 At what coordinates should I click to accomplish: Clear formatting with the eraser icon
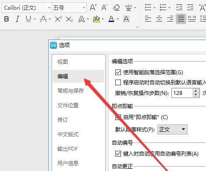pos(117,7)
